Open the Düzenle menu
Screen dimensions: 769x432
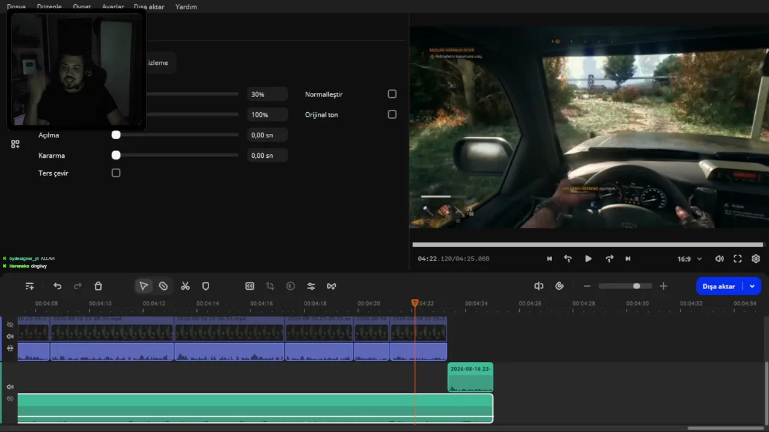tap(49, 7)
